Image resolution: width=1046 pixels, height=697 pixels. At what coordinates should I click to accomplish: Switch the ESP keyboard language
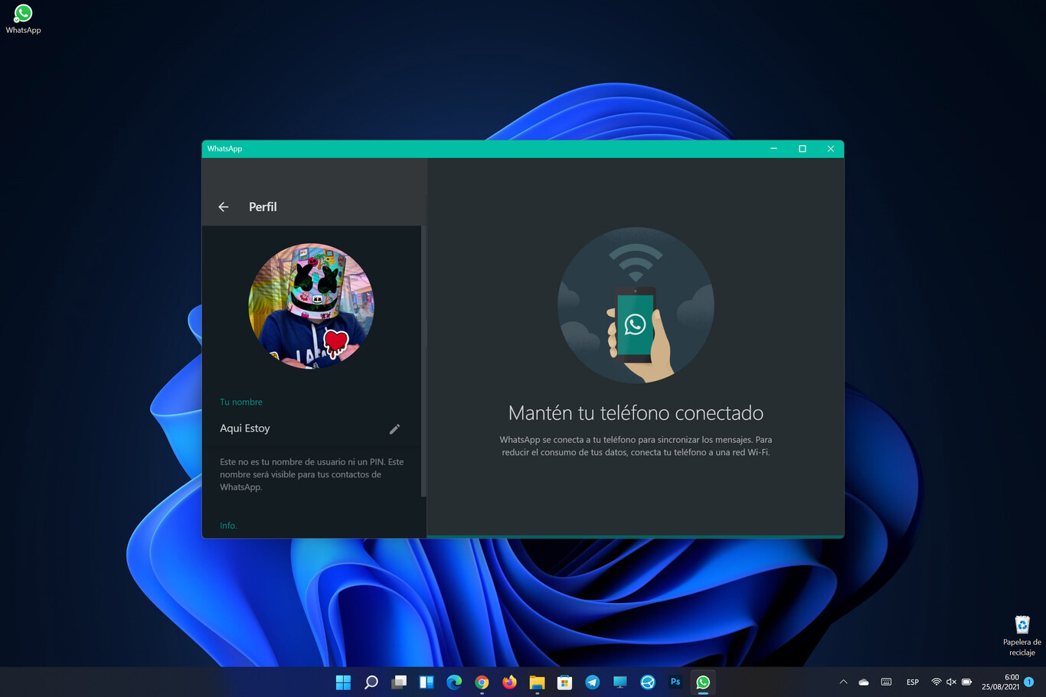912,681
